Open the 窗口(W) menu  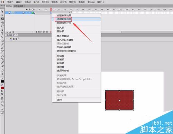(91, 2)
